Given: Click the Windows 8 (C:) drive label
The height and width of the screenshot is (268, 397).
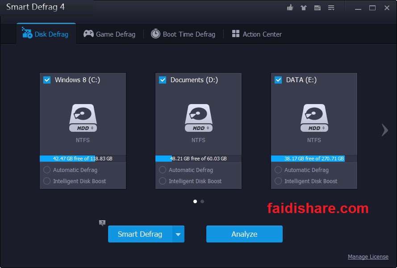Looking at the screenshot, I should tap(77, 80).
